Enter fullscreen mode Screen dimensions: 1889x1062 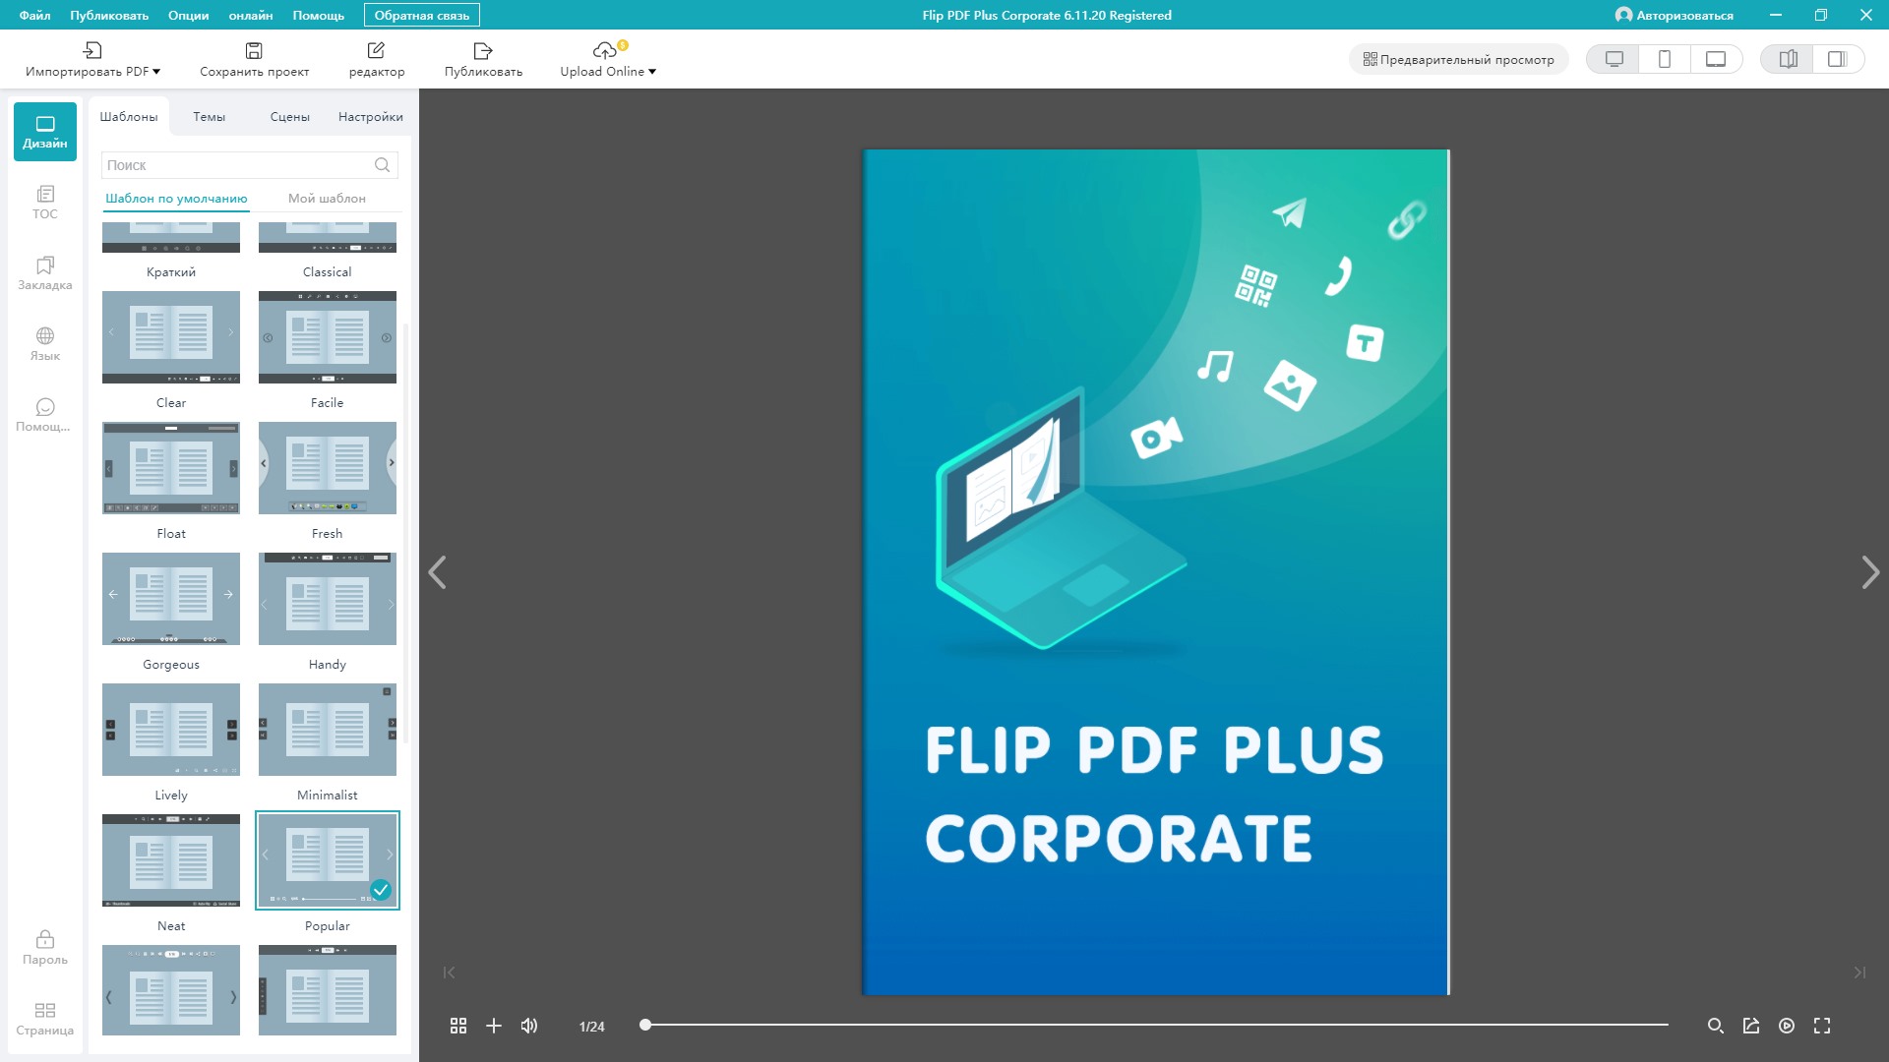1822,1026
